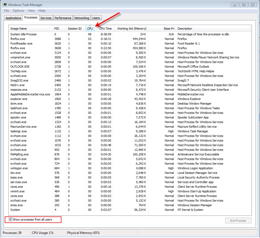The image size is (260, 238).
Task: Select csrss.exe with PID 388
Action: [x=130, y=196]
